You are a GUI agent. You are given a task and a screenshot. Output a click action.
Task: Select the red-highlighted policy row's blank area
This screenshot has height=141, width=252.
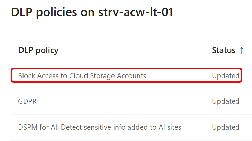pos(178,75)
